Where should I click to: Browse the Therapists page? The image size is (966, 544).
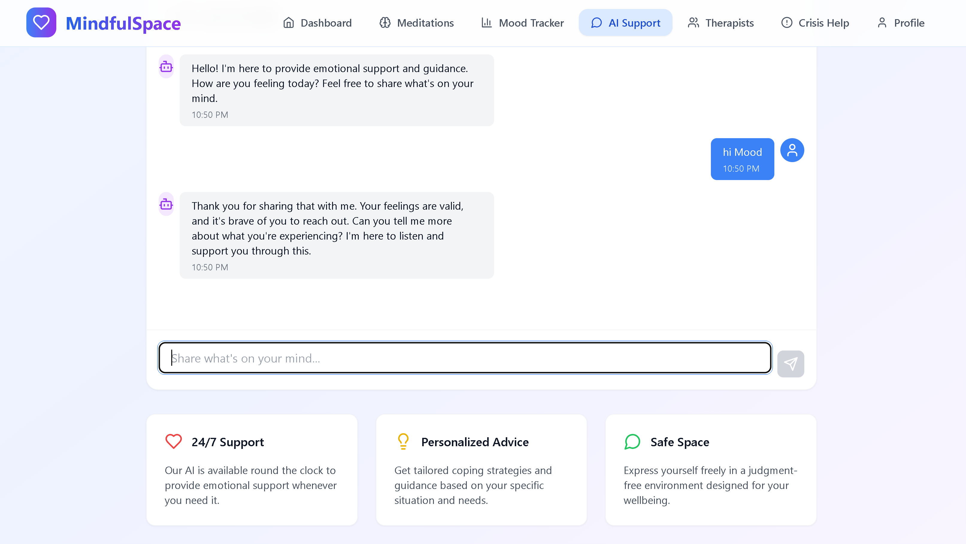click(x=720, y=23)
